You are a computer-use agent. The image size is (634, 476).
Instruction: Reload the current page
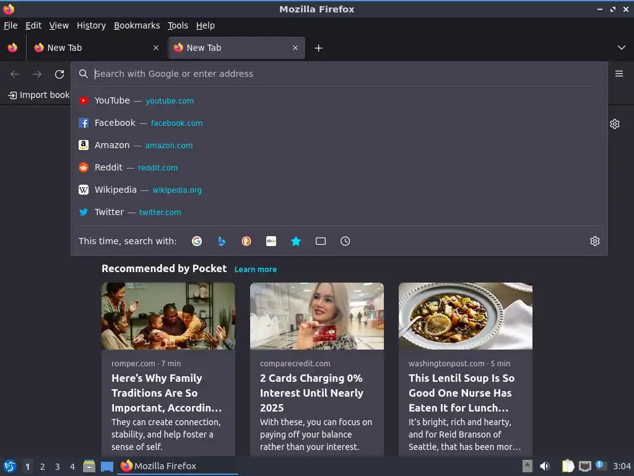[x=59, y=74]
